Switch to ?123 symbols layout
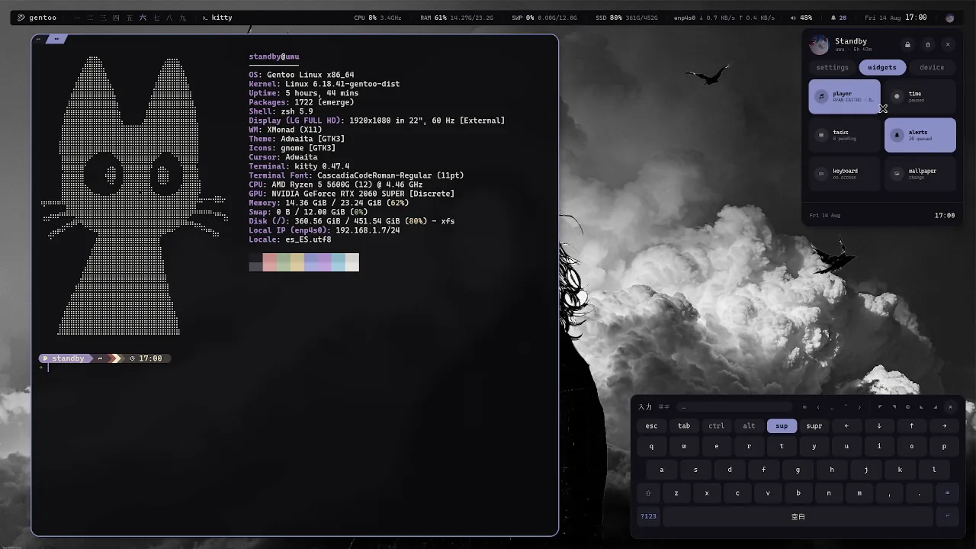 click(x=649, y=516)
